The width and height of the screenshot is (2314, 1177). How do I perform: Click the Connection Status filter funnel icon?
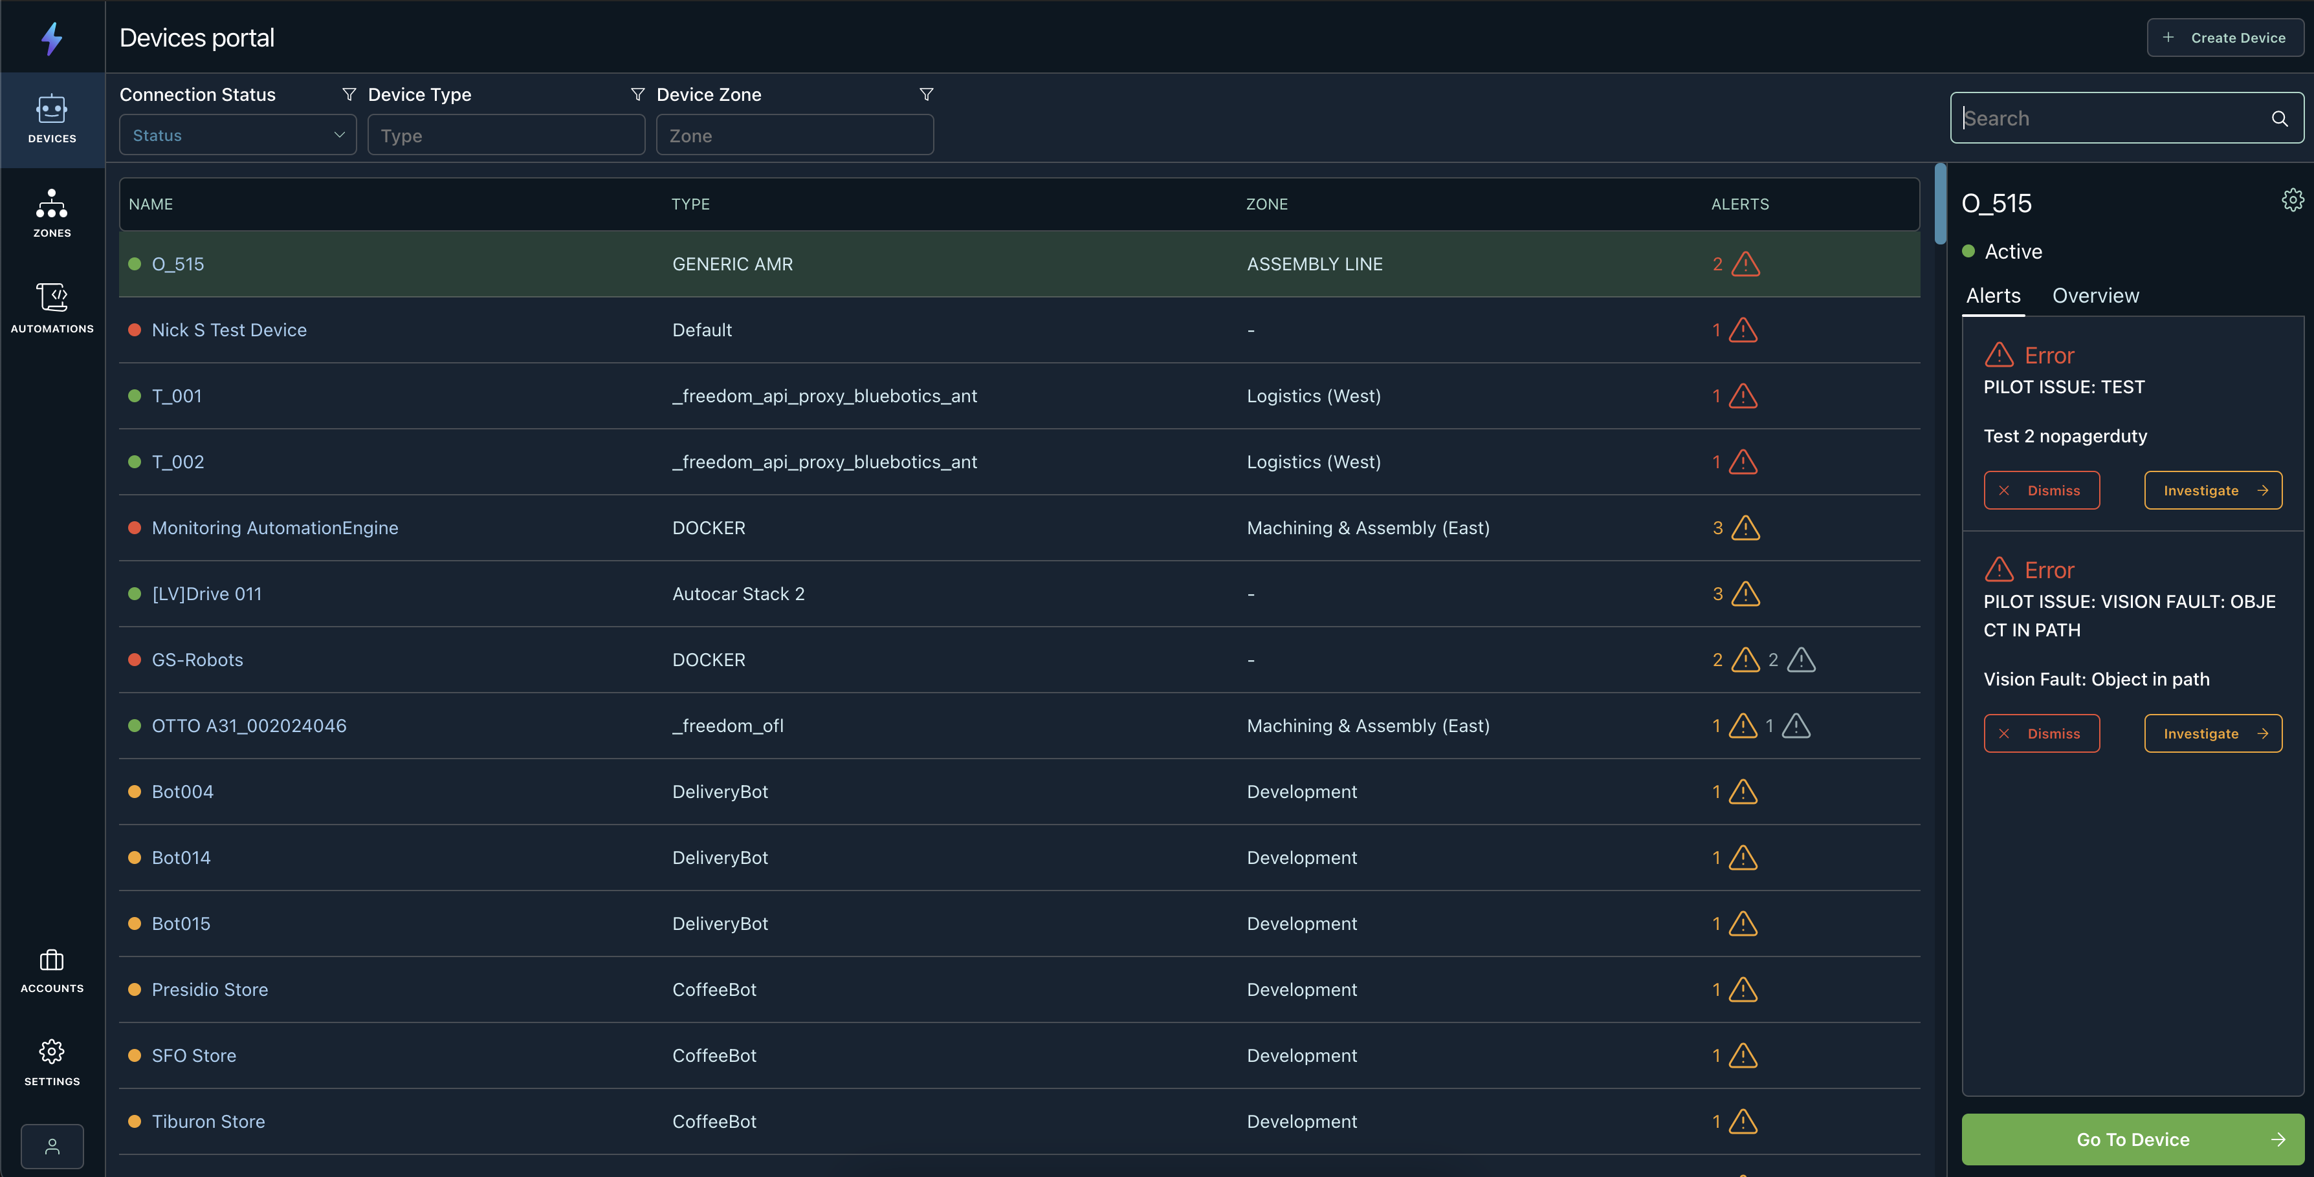click(349, 94)
